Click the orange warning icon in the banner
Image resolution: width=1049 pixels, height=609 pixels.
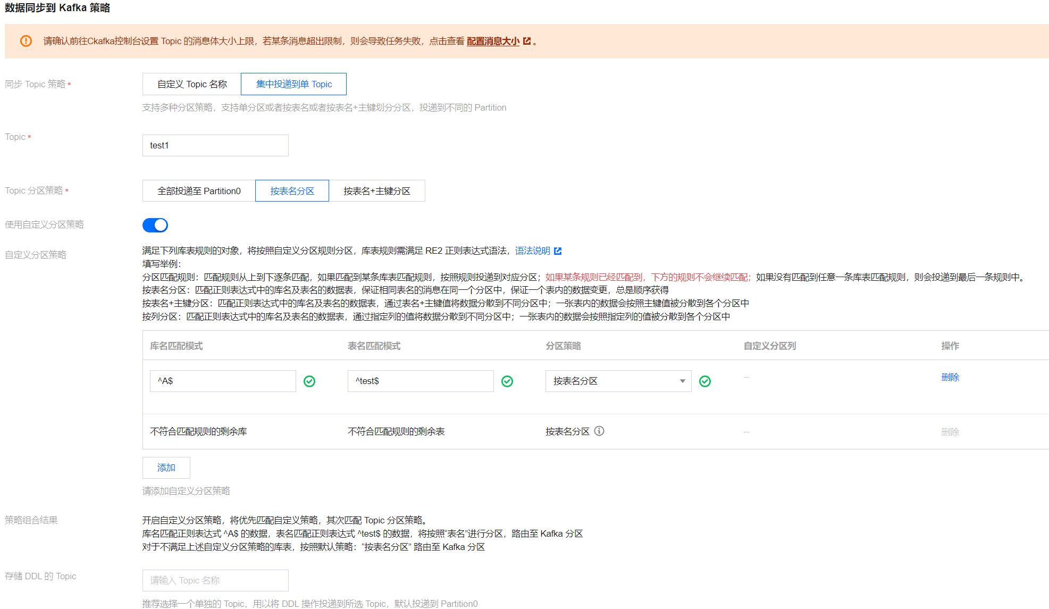26,41
